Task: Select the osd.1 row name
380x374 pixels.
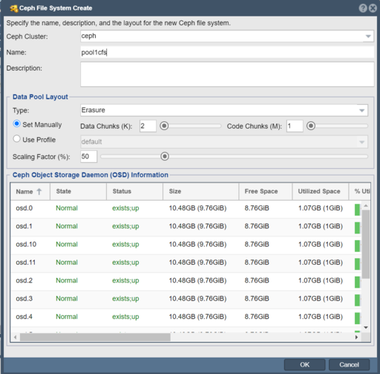Action: tap(24, 226)
